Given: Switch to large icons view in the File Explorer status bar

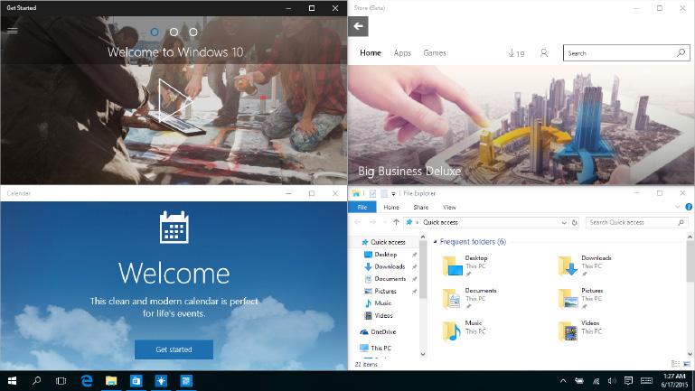Looking at the screenshot, I should coord(687,364).
